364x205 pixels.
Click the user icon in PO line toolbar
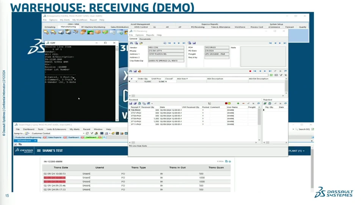point(140,71)
